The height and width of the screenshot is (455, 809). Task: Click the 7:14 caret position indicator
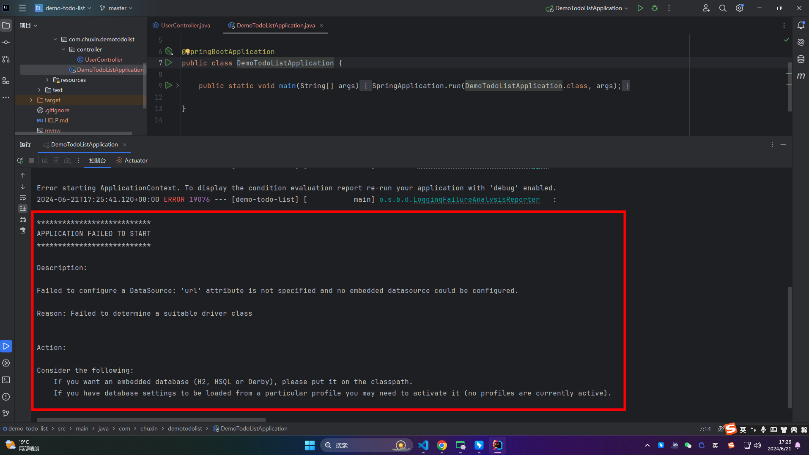click(705, 428)
